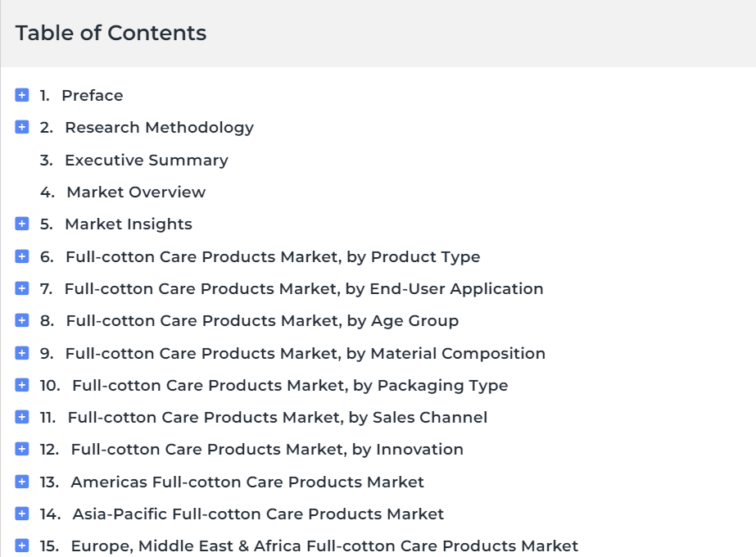The height and width of the screenshot is (557, 756).
Task: Click plus icon beside by Innovation
Action: coord(21,449)
